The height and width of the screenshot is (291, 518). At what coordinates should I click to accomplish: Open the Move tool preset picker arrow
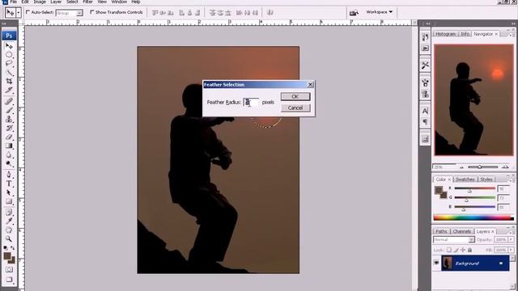[x=19, y=13]
